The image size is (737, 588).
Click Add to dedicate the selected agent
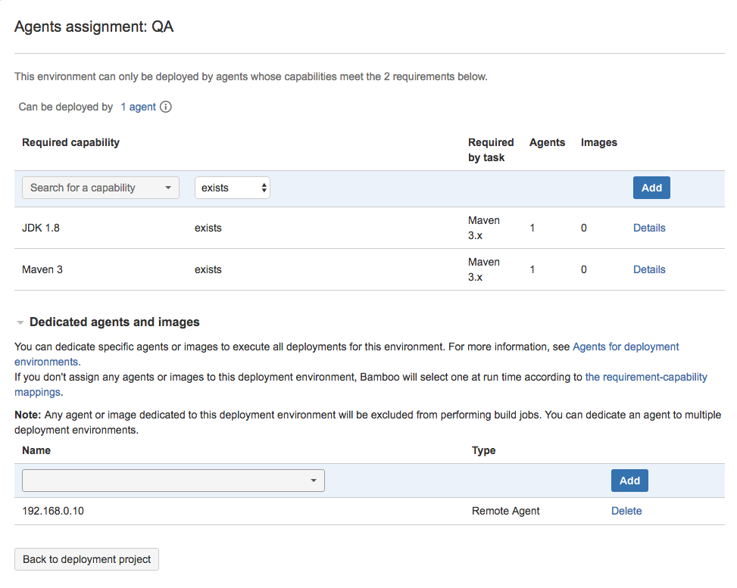[629, 480]
